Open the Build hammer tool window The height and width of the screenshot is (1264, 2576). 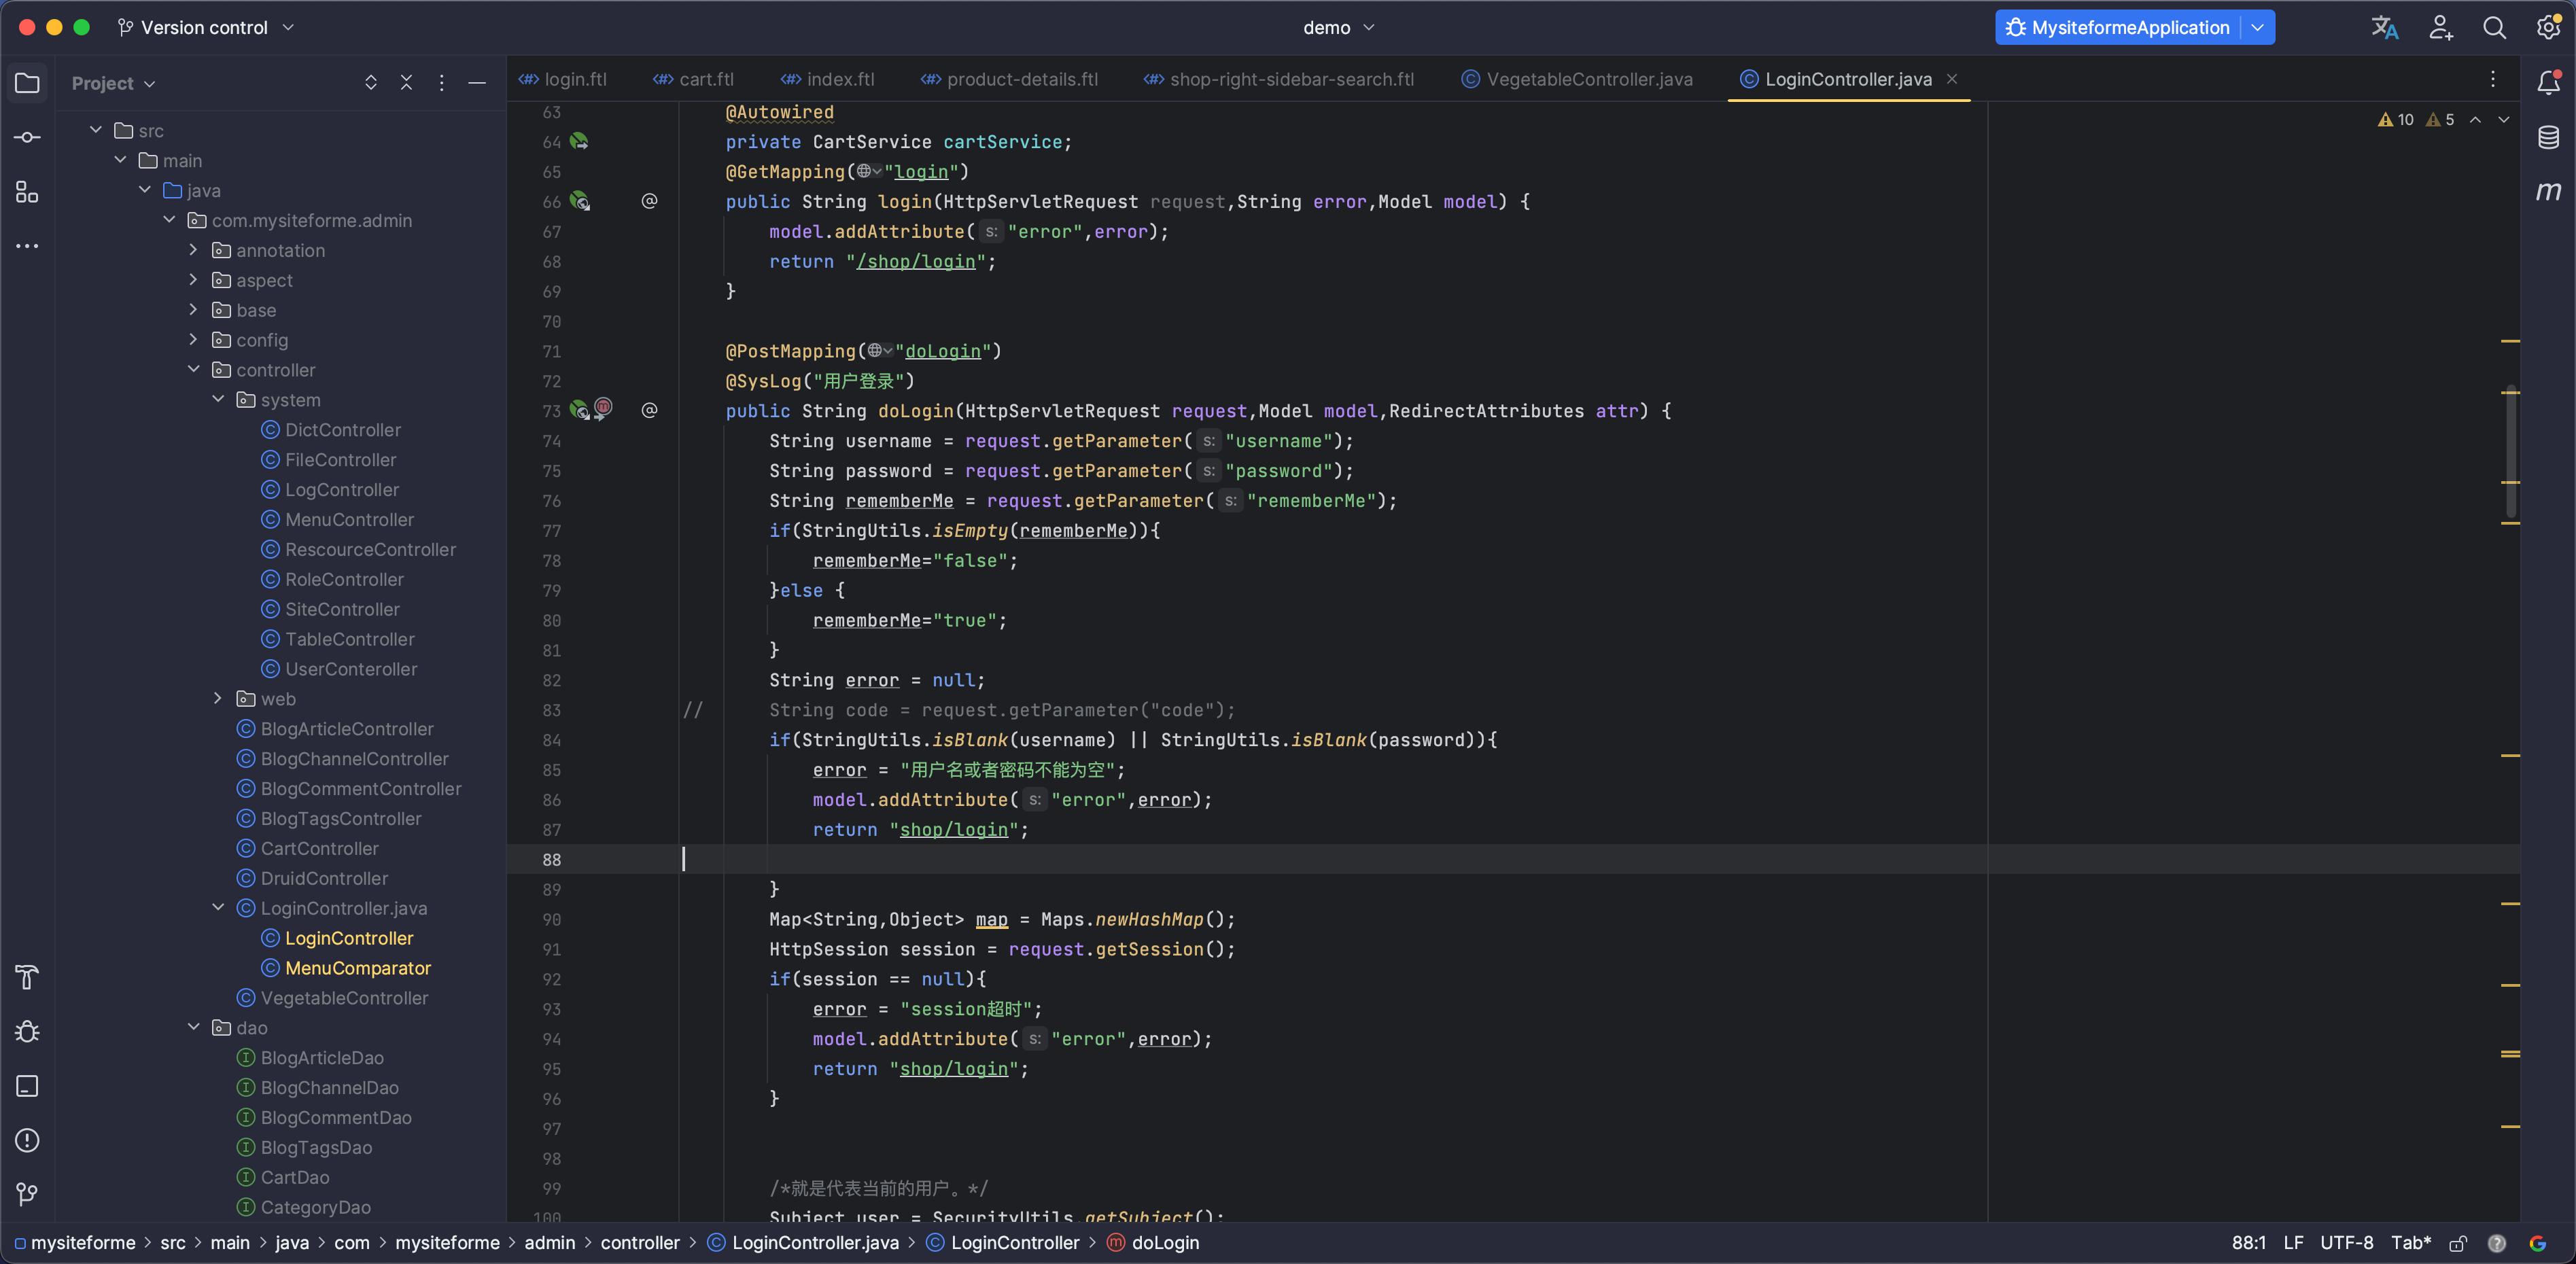[27, 977]
